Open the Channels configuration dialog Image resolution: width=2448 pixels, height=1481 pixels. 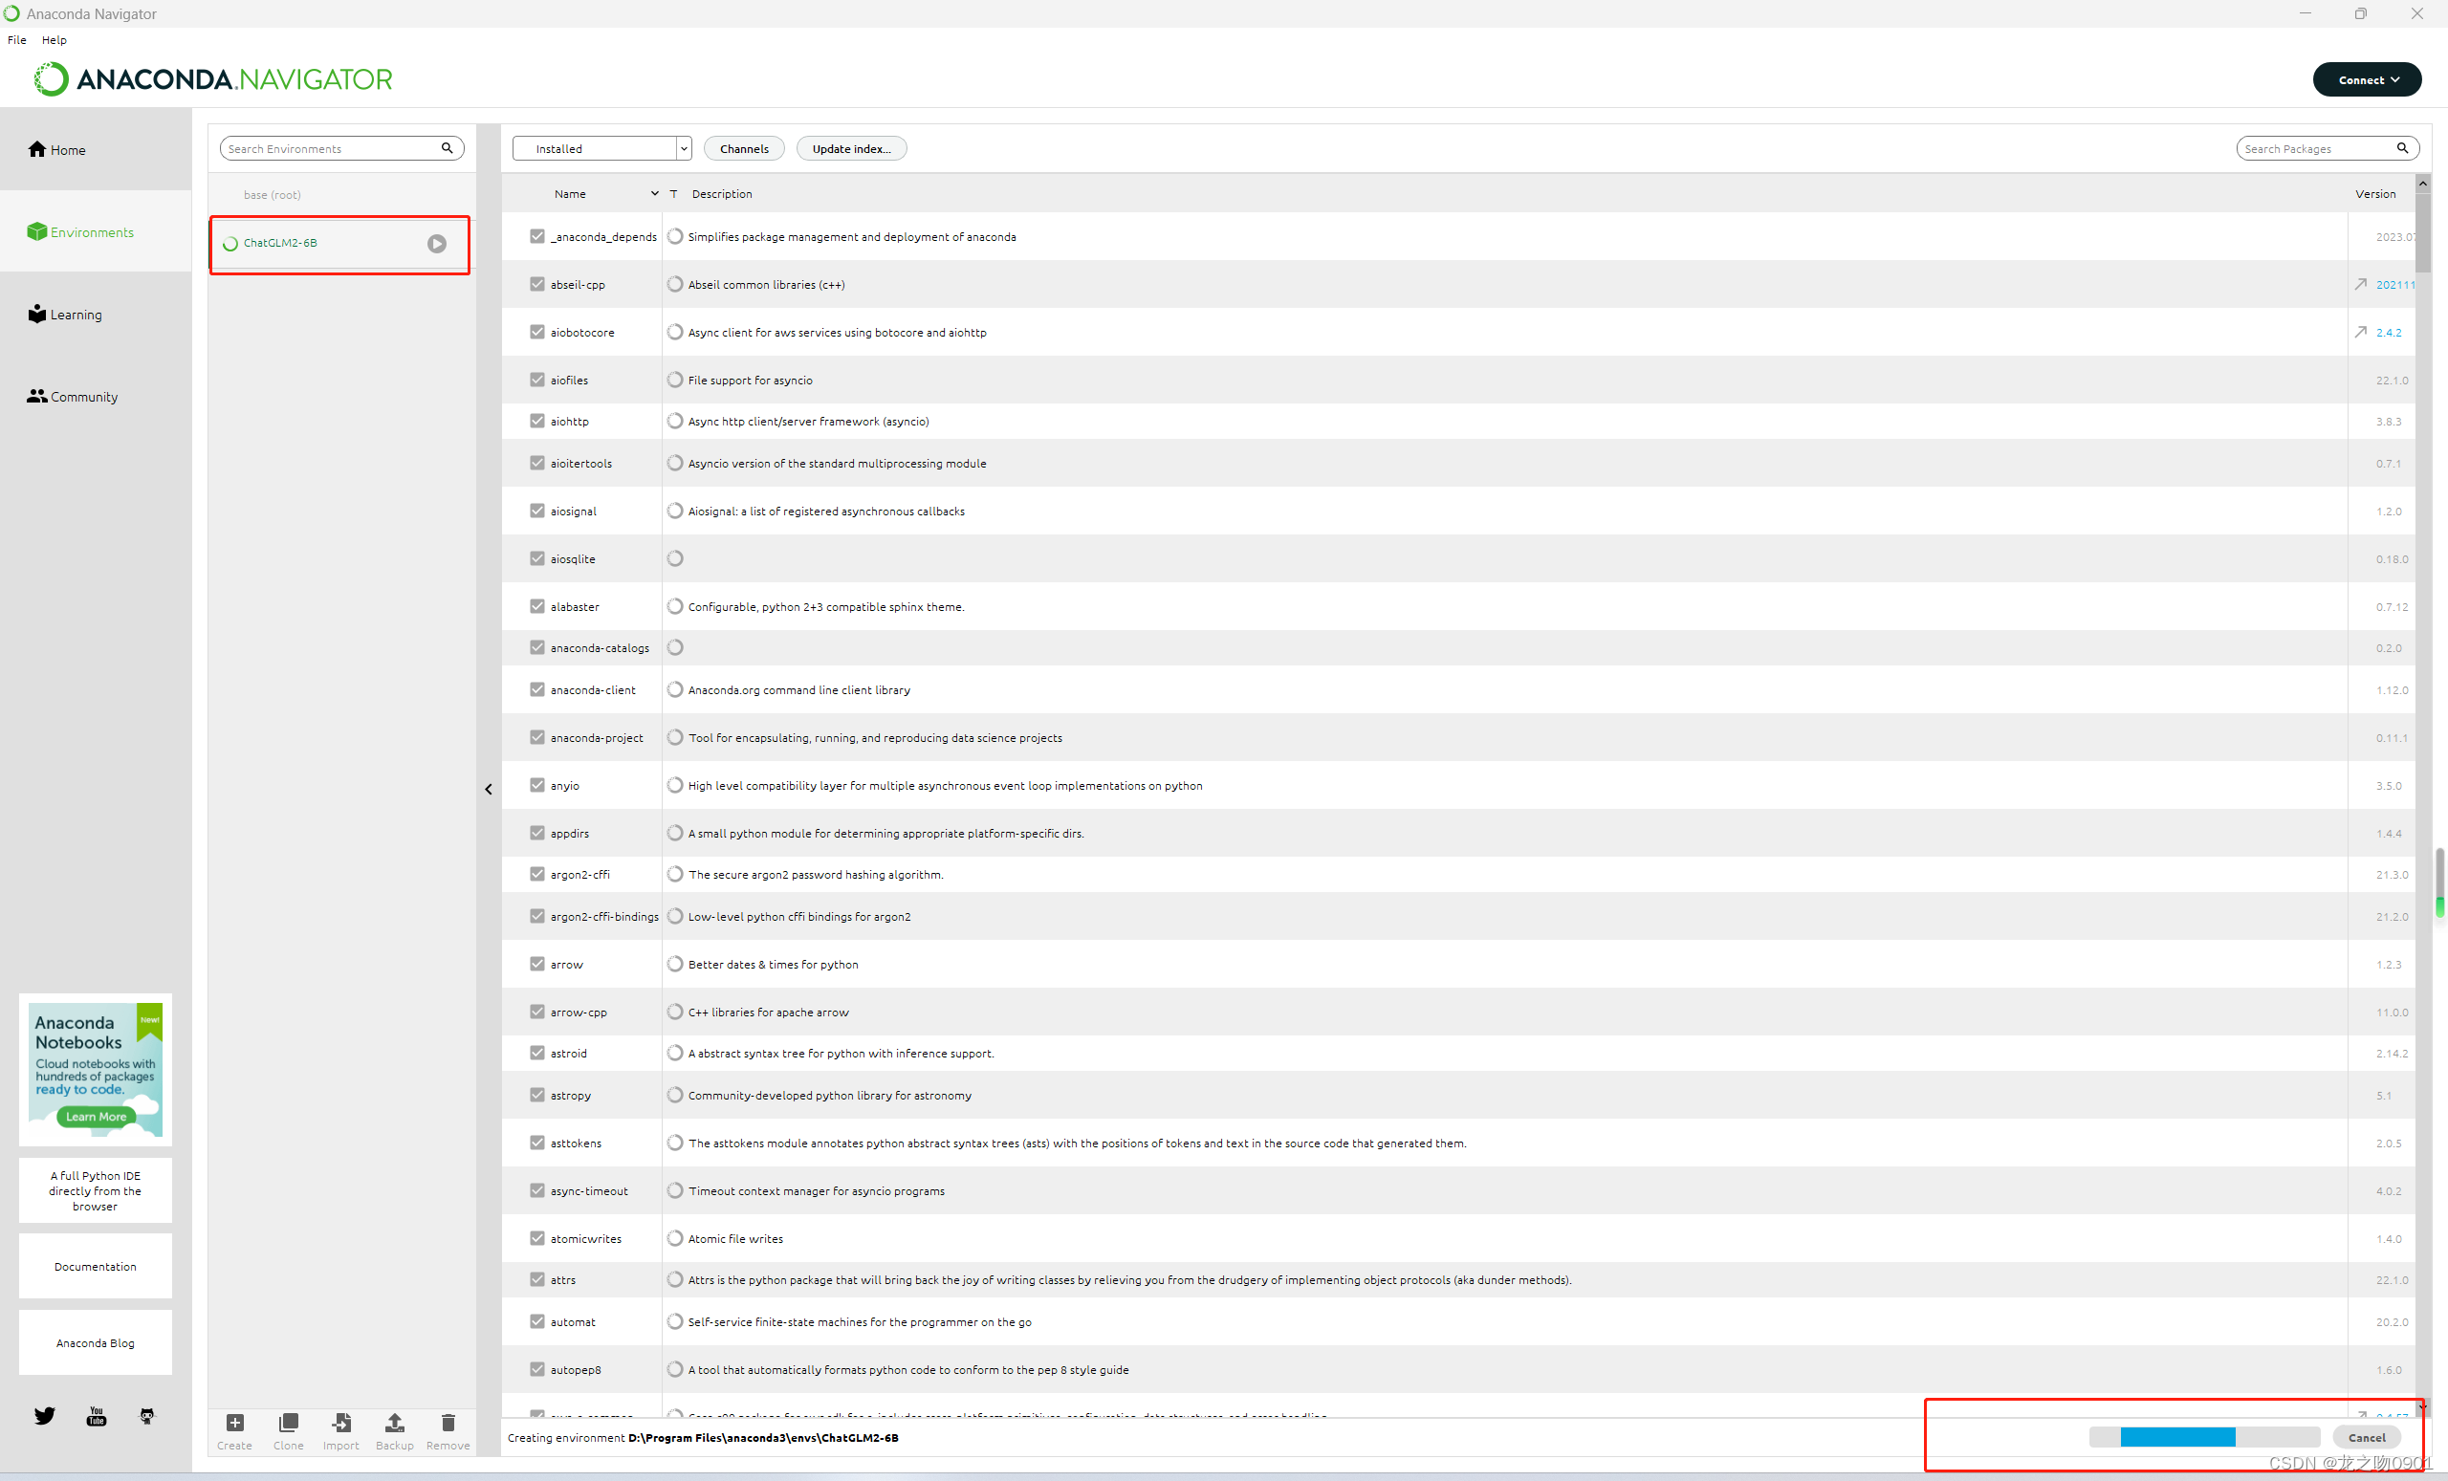pyautogui.click(x=743, y=147)
